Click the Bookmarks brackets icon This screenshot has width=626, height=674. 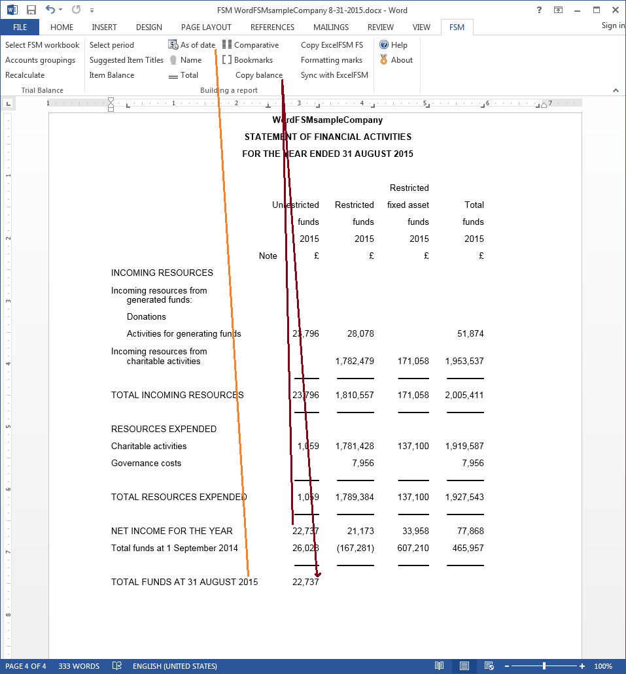point(227,59)
